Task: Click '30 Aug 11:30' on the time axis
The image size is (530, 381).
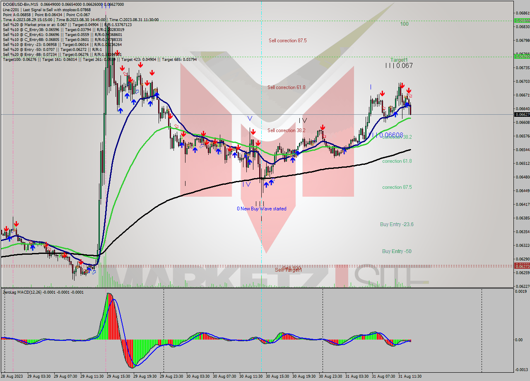Action: [251, 376]
